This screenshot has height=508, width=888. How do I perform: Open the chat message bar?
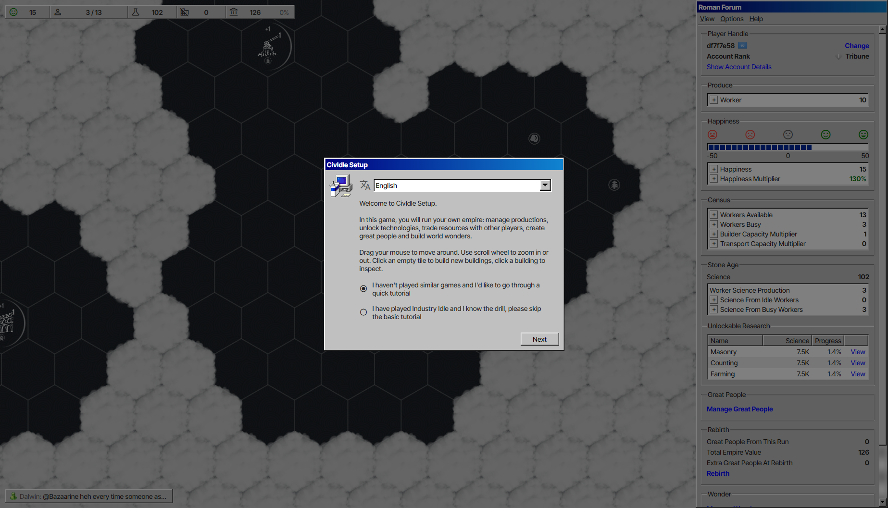pyautogui.click(x=89, y=496)
